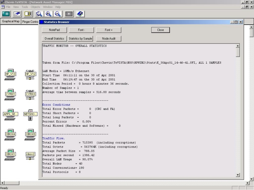Click the Close button in Statistics Browser
Image resolution: width=254 pixels, height=190 pixels.
(x=161, y=30)
